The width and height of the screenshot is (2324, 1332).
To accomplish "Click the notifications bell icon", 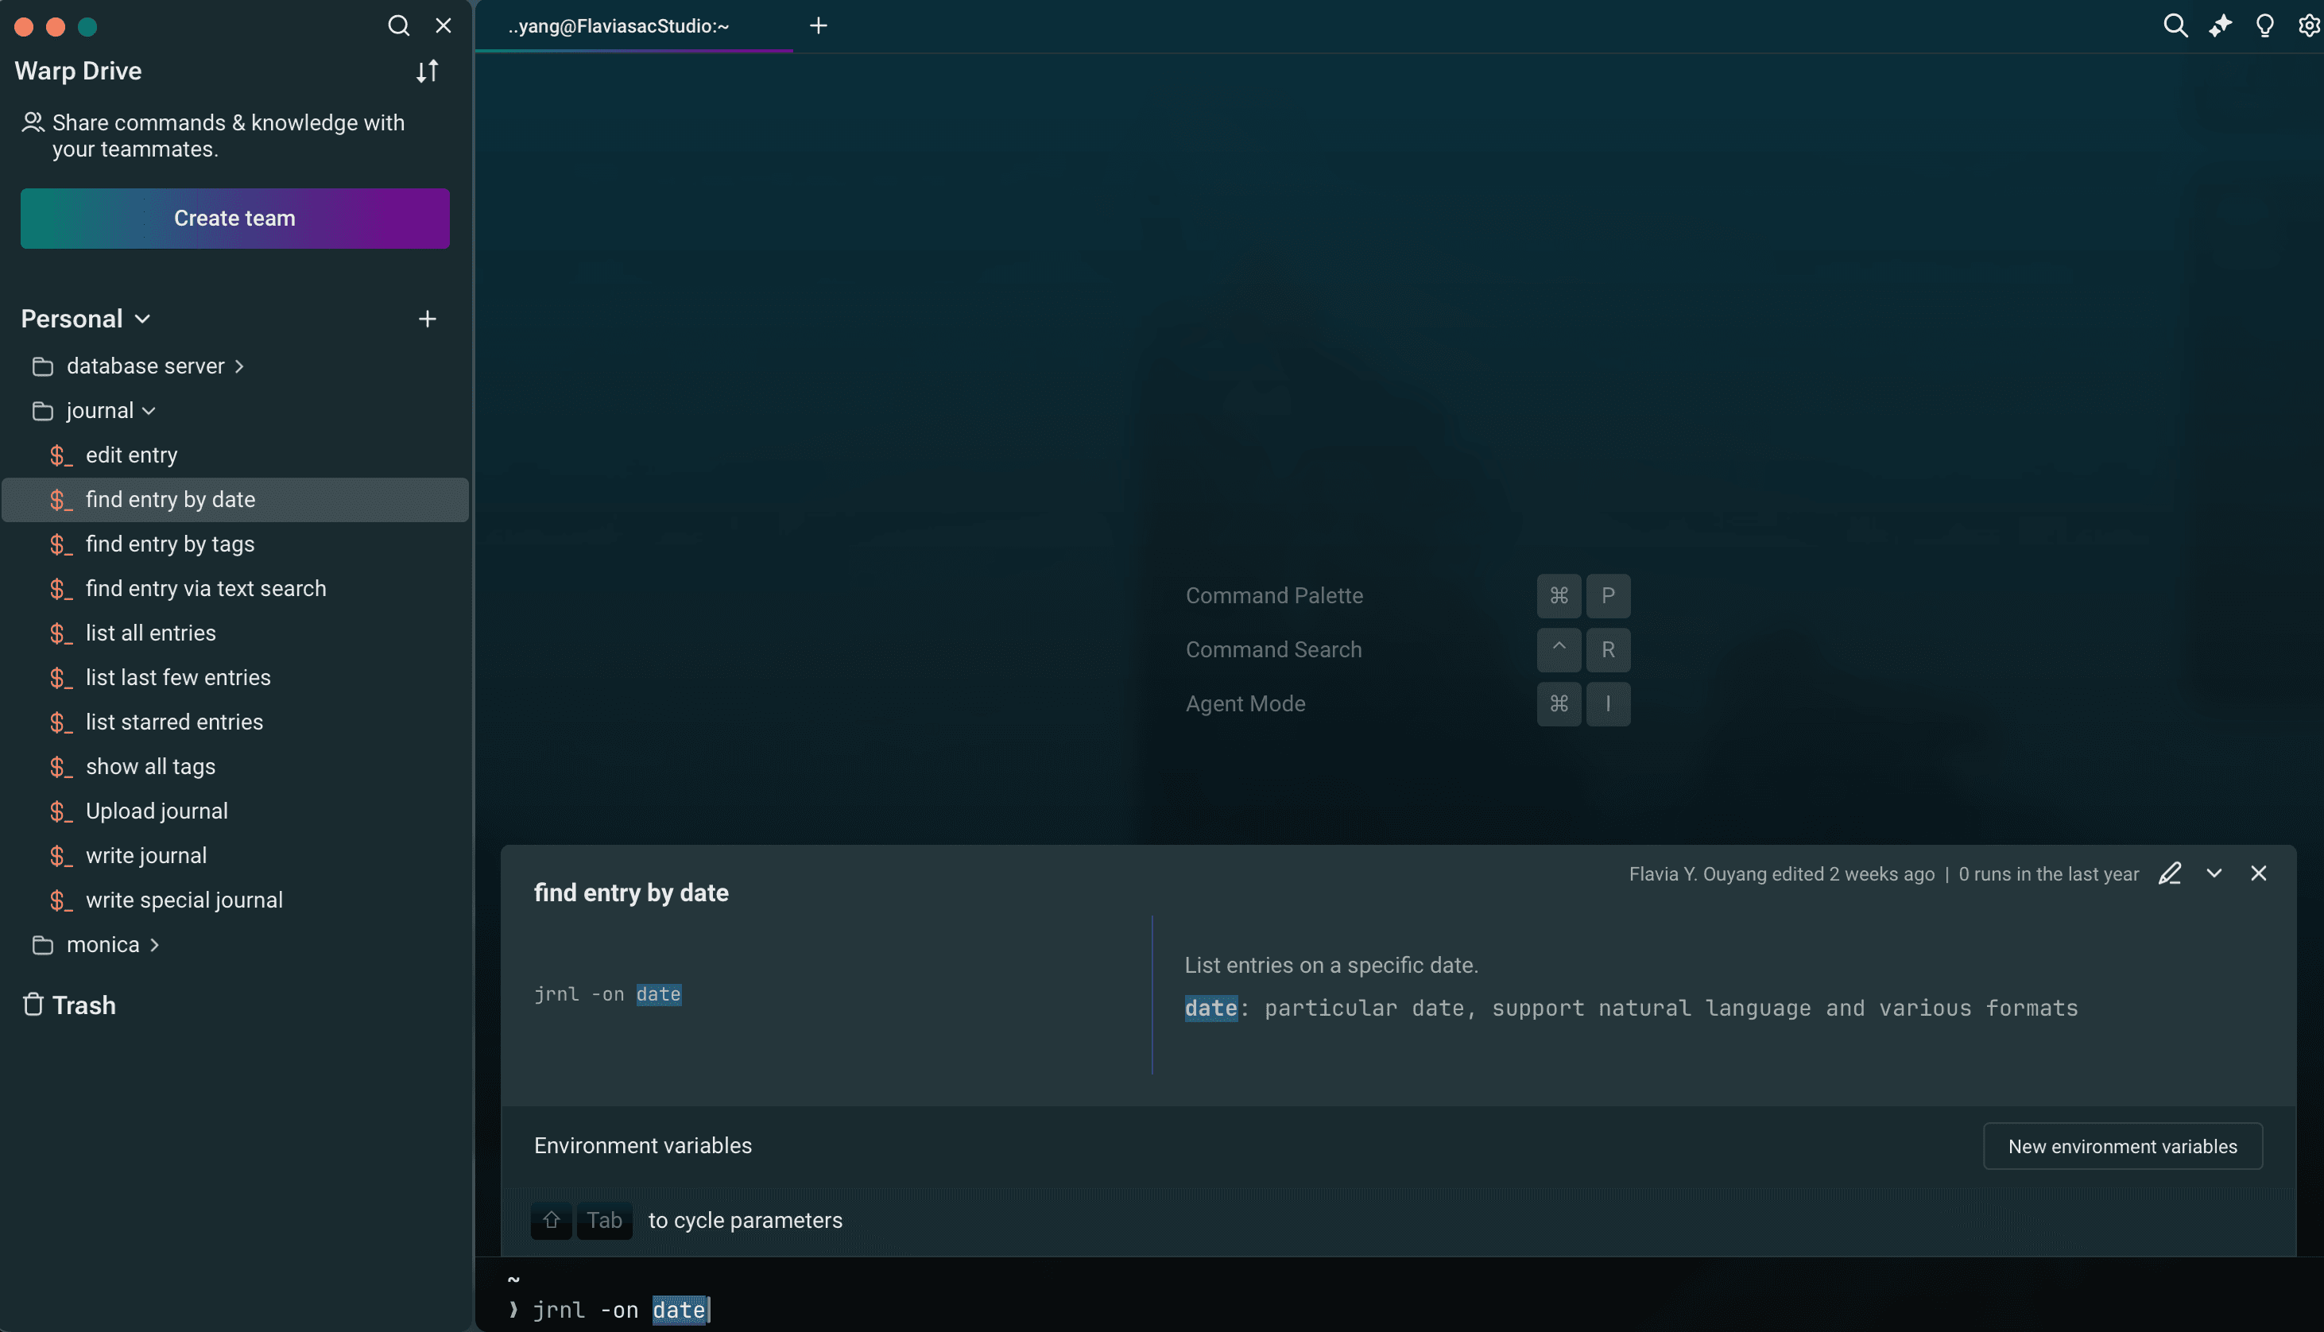I will pyautogui.click(x=2264, y=25).
